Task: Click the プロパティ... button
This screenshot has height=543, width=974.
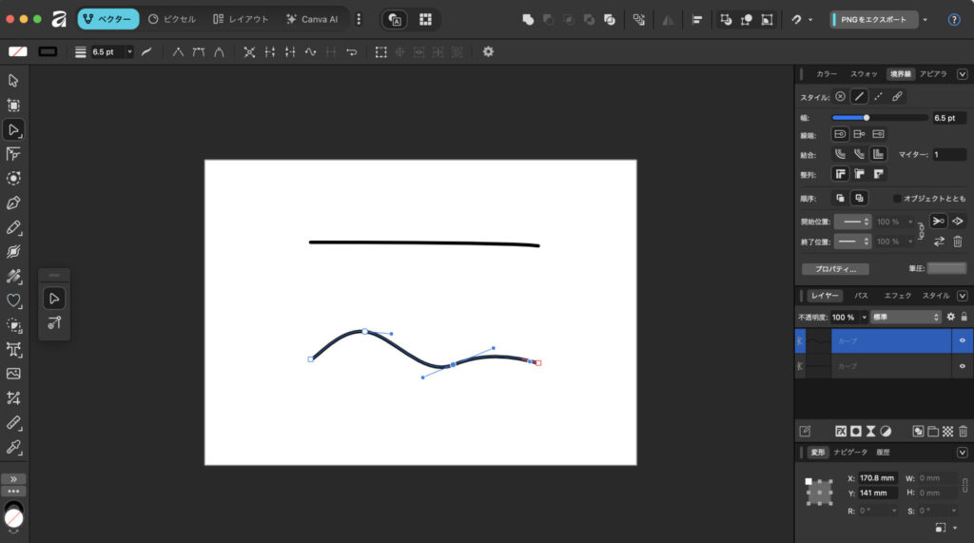Action: point(835,269)
